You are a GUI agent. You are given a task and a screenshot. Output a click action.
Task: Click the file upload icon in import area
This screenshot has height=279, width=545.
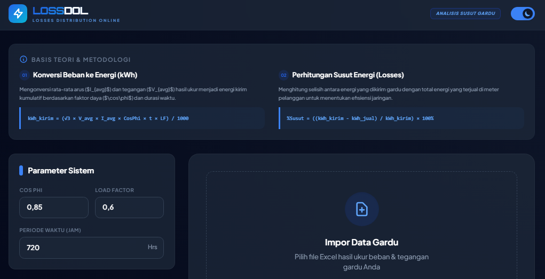[x=361, y=209]
